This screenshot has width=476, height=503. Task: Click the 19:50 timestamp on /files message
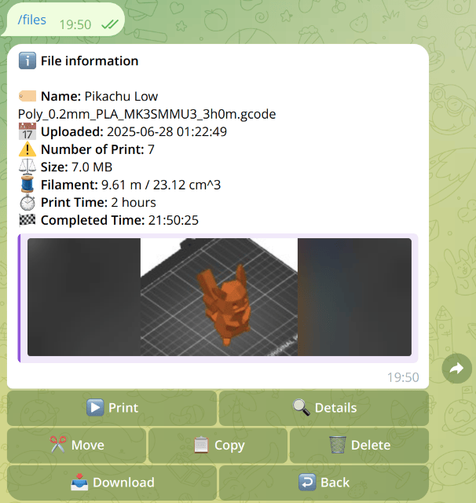75,24
